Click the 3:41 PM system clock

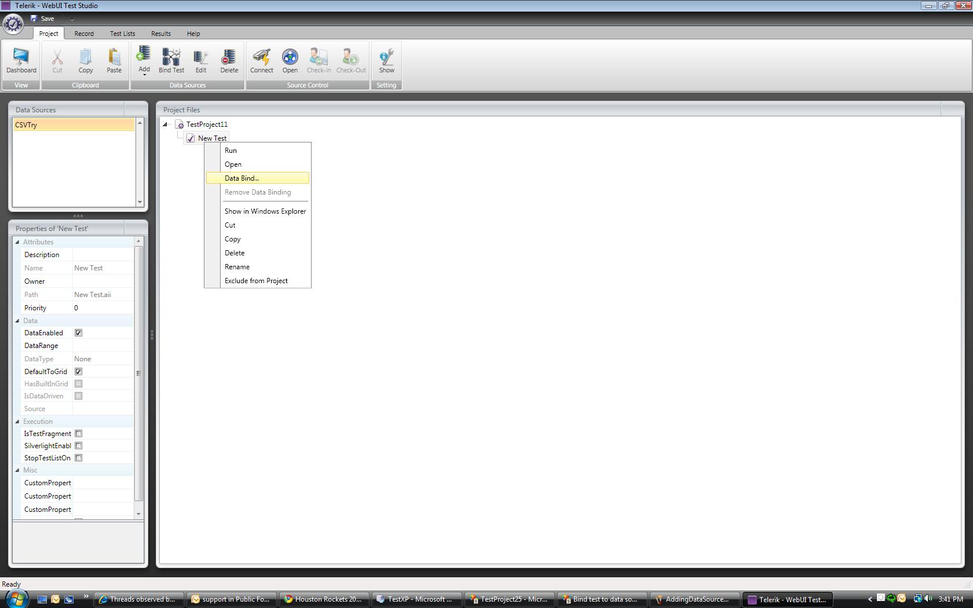pyautogui.click(x=951, y=599)
